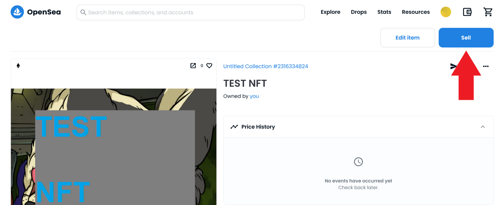This screenshot has height=205, width=504.
Task: Click the transfer paper-plane icon
Action: pyautogui.click(x=453, y=66)
